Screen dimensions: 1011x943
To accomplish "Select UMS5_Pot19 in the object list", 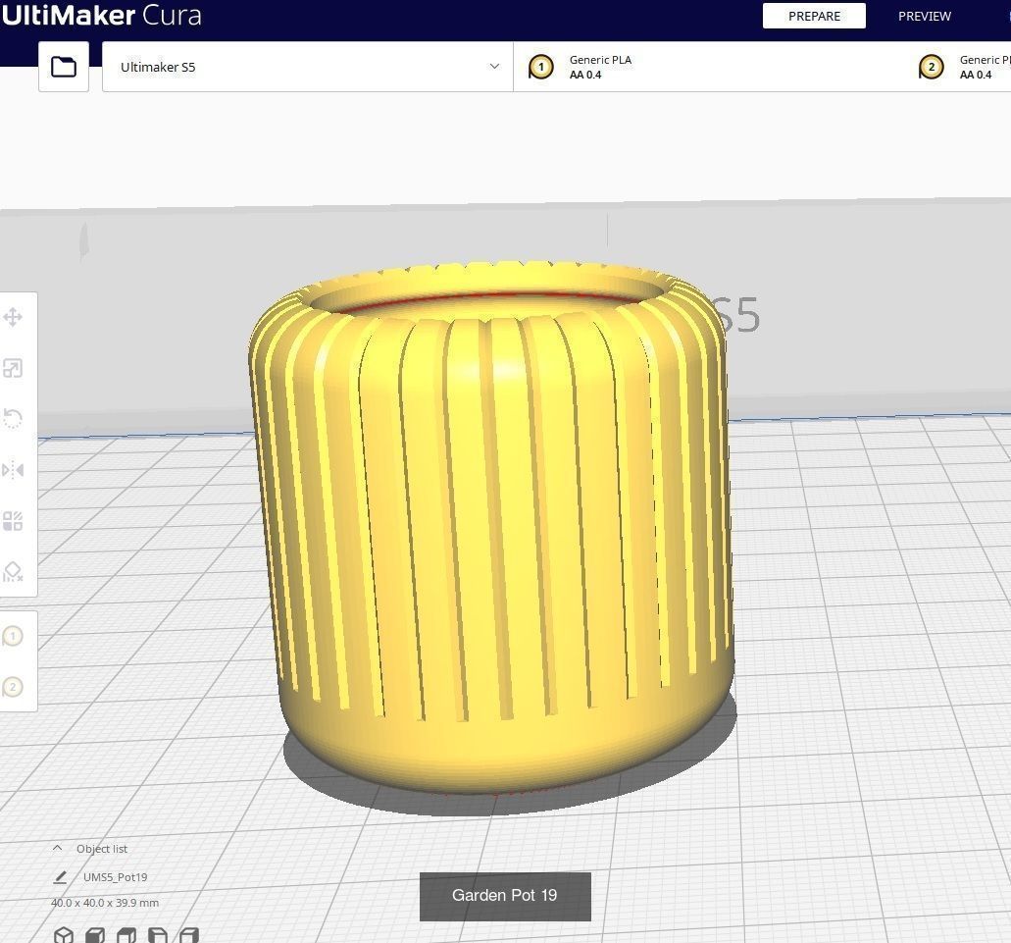I will [x=115, y=877].
